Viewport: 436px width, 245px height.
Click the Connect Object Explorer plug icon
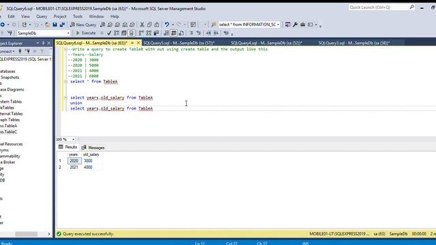20,52
